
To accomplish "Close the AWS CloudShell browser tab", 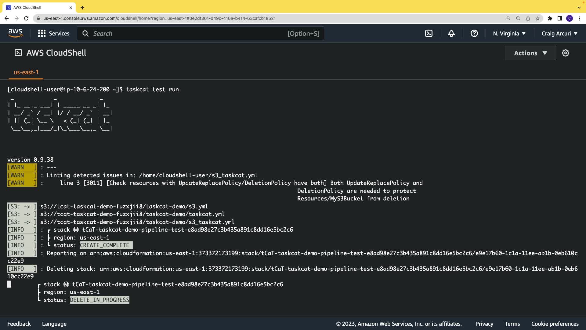I will pyautogui.click(x=71, y=8).
